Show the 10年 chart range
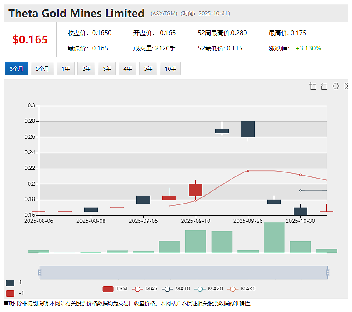 pos(170,68)
